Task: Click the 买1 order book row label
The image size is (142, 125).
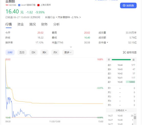Action: click(109, 88)
